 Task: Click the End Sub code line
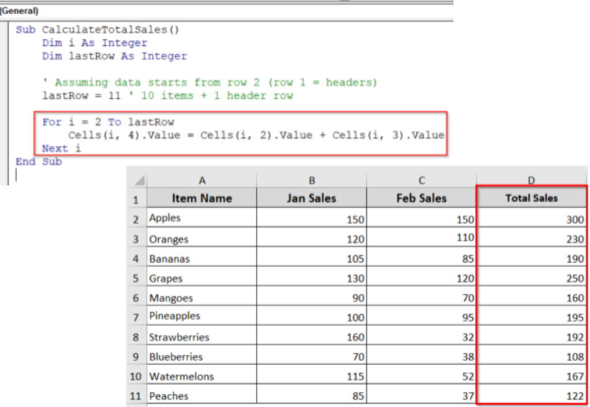click(x=33, y=162)
